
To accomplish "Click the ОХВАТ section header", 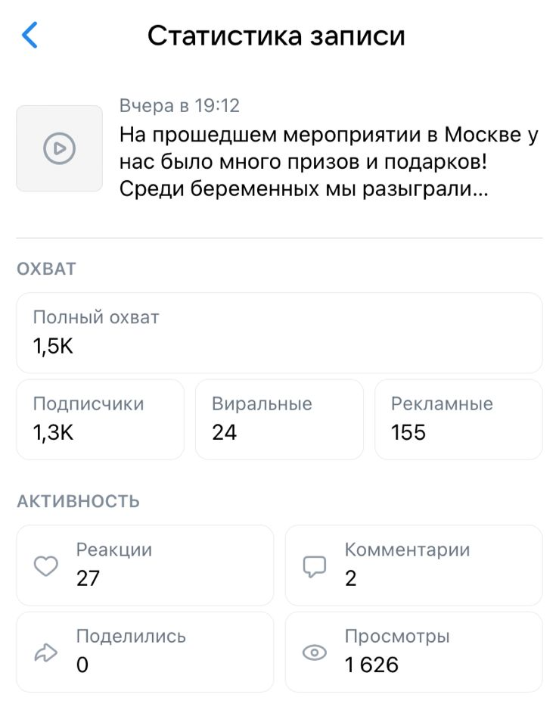I will click(x=46, y=269).
